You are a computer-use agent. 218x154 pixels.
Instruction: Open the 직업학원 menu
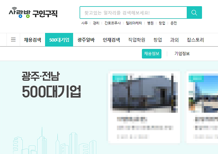[136, 40]
